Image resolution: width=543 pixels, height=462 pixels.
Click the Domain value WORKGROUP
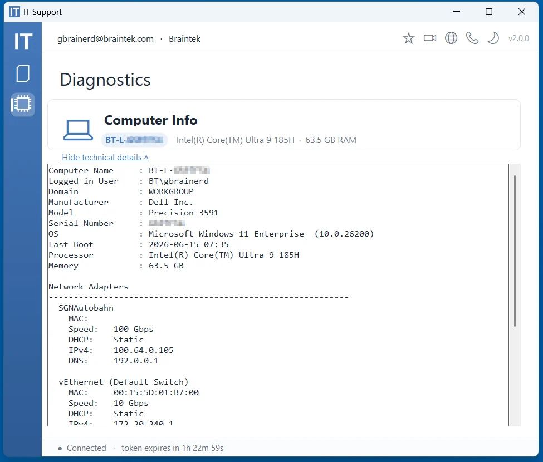(171, 191)
